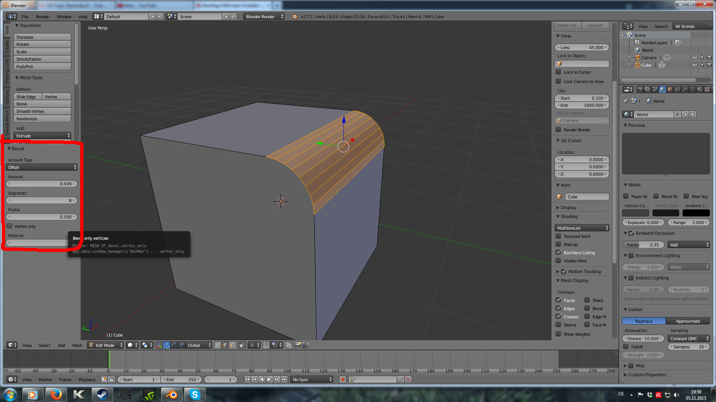The image size is (716, 402).
Task: Launch Firefox from the Windows taskbar
Action: tap(56, 394)
